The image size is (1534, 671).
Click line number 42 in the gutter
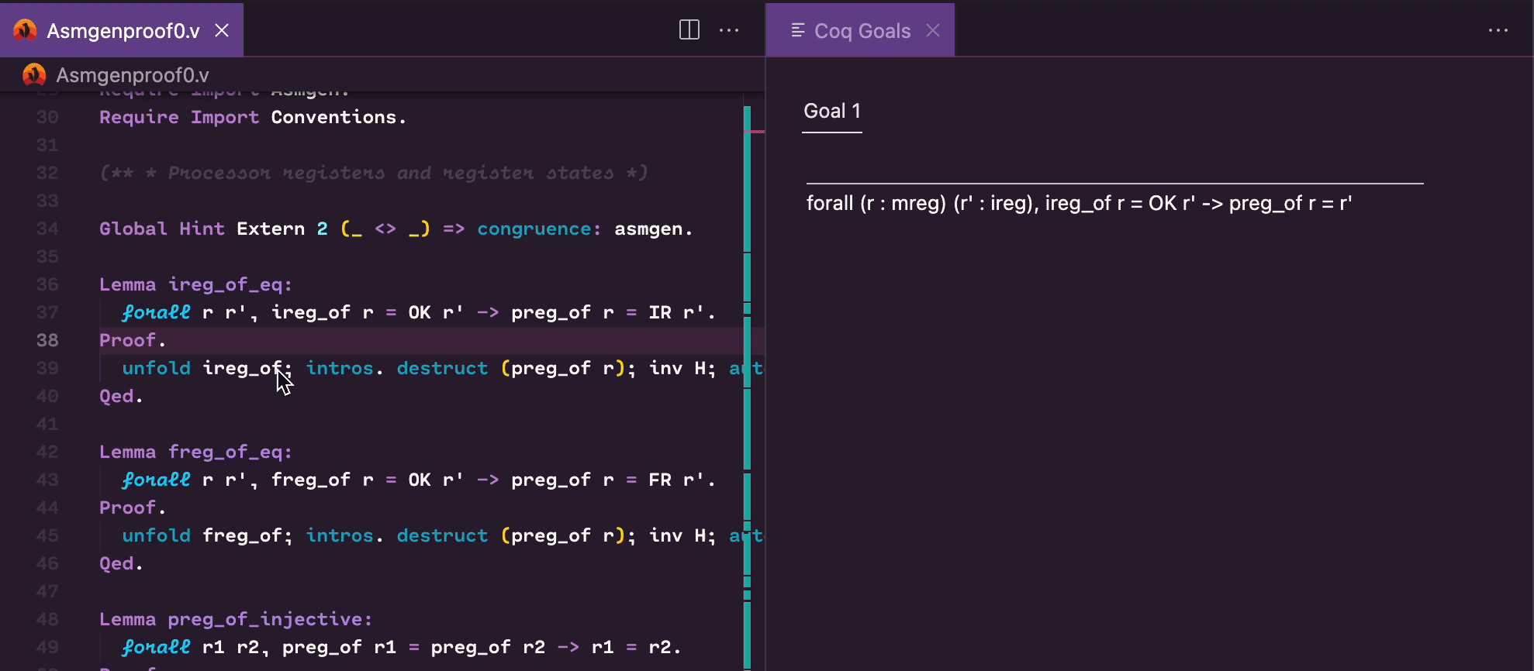[x=47, y=452]
